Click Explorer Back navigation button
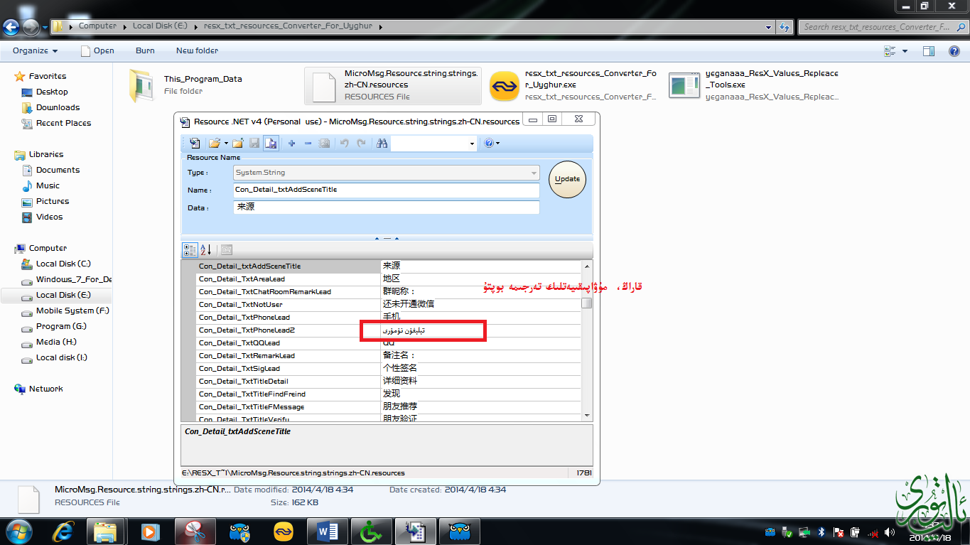The height and width of the screenshot is (545, 970). pyautogui.click(x=11, y=28)
